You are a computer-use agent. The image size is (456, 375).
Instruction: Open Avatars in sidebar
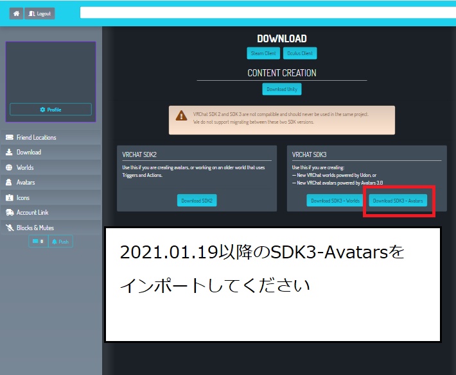coord(51,182)
